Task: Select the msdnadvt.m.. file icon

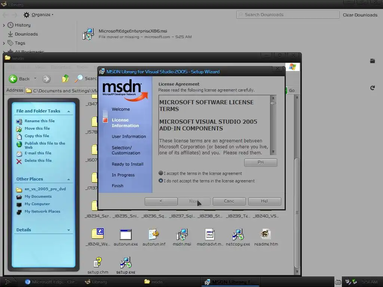Action: click(x=210, y=234)
